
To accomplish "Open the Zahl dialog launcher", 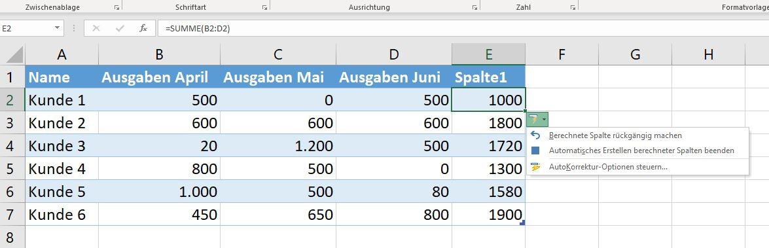I will [x=573, y=7].
